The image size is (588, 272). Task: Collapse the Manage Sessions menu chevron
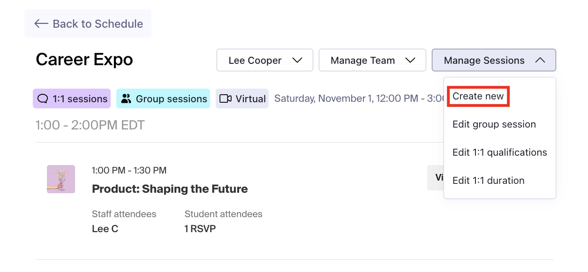tap(540, 60)
